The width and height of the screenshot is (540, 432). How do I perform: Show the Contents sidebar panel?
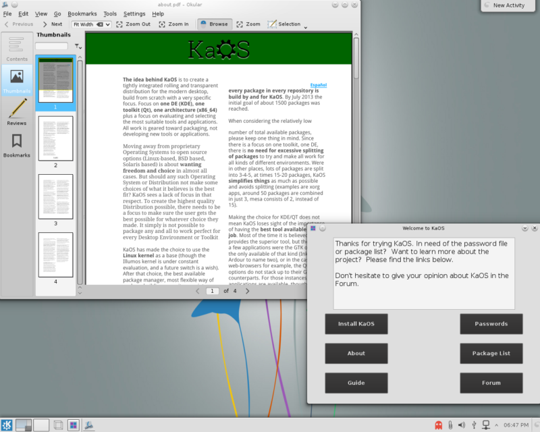point(16,48)
